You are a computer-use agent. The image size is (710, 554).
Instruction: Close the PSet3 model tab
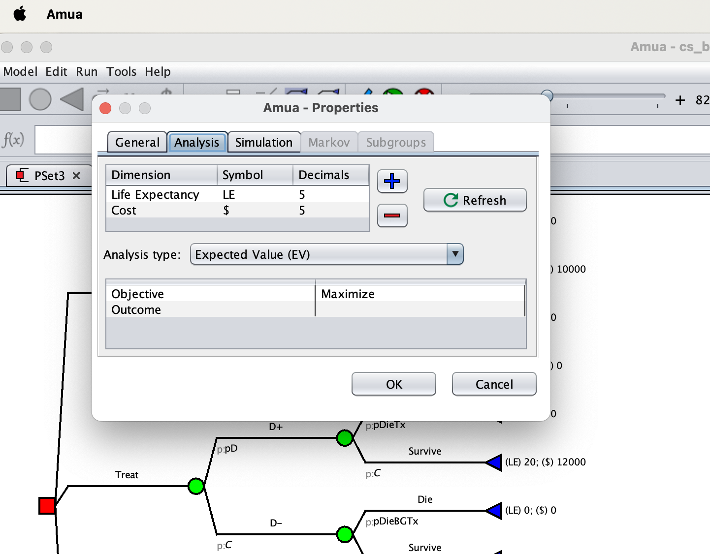click(x=76, y=176)
